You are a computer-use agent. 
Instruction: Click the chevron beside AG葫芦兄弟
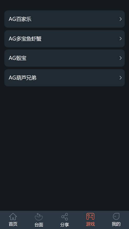tap(120, 78)
